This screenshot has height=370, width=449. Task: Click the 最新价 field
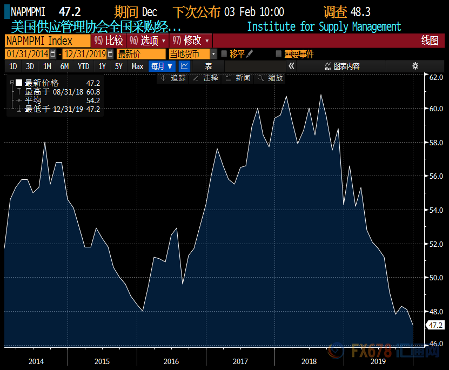pos(141,53)
